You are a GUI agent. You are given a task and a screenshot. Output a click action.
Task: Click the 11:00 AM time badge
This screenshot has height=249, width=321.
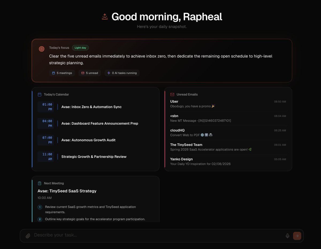click(46, 157)
